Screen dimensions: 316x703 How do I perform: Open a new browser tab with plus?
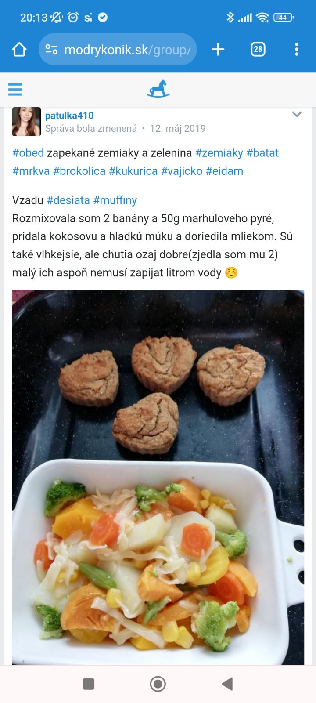click(x=218, y=50)
